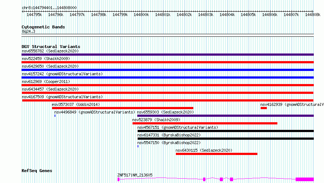
Task: Click the last large ZNF517 exon block
Action: click(305, 179)
